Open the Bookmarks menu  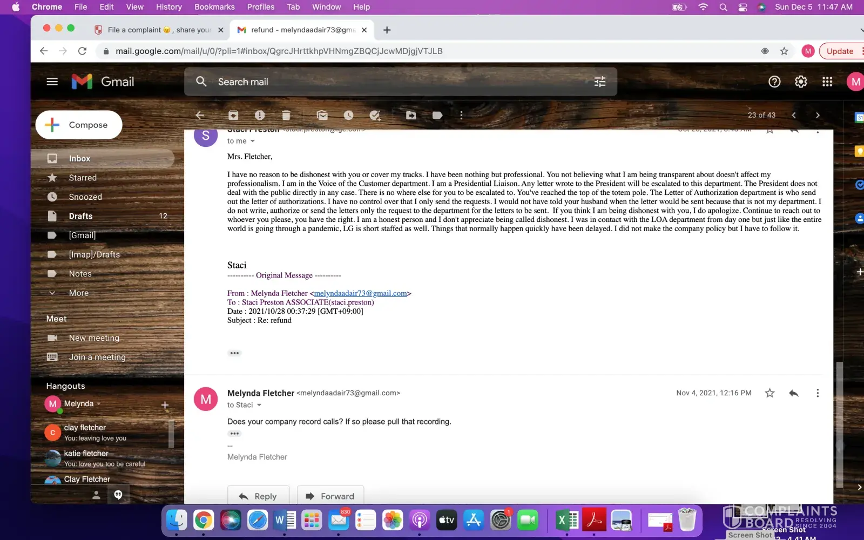pos(214,7)
